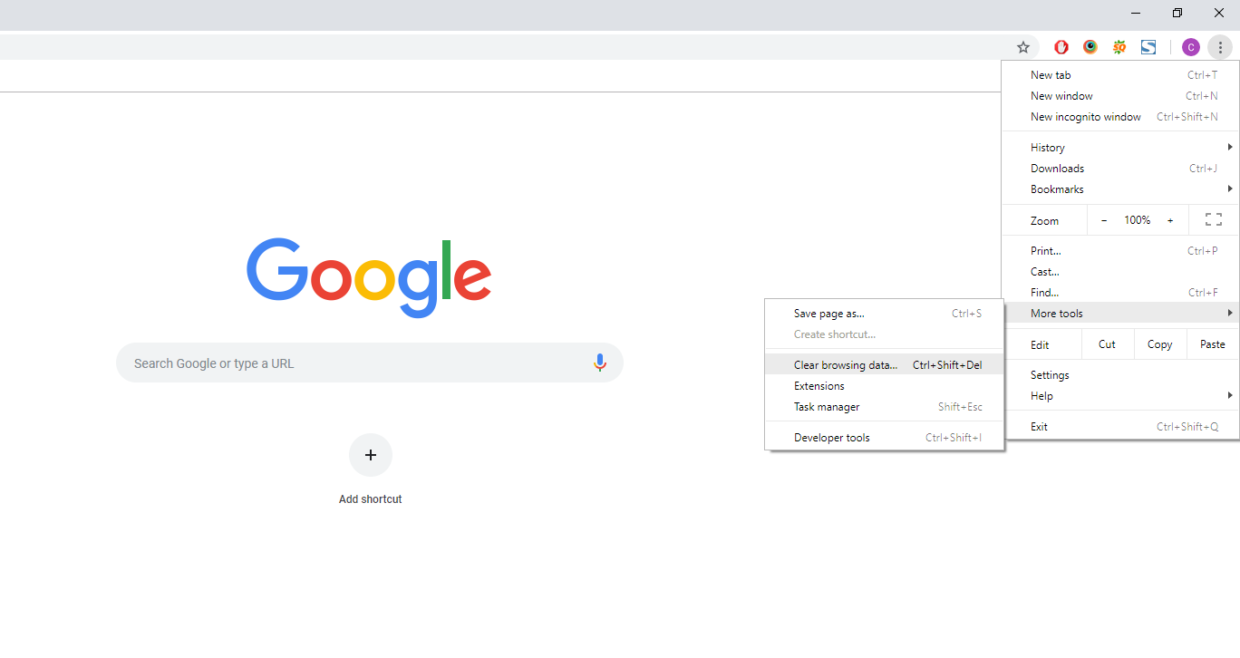Click the 100% zoom level value
The height and width of the screenshot is (658, 1240).
[x=1138, y=220]
